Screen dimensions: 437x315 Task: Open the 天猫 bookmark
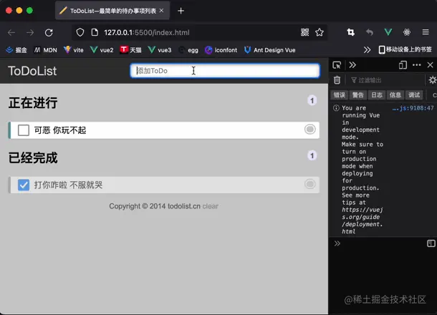(130, 50)
